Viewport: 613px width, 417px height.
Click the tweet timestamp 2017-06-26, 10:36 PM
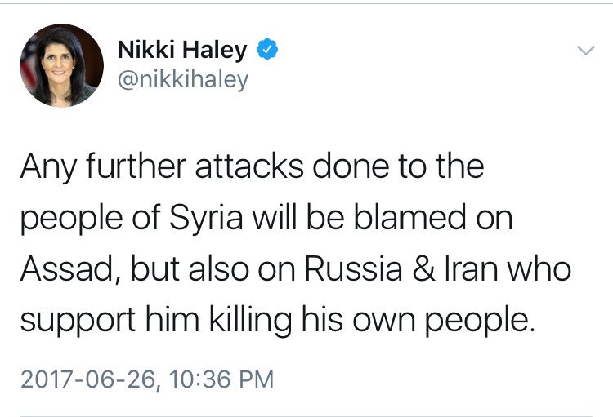(147, 380)
